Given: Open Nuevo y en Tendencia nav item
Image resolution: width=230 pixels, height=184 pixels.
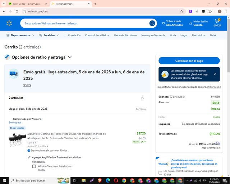Looking at the screenshot, I should (x=153, y=35).
